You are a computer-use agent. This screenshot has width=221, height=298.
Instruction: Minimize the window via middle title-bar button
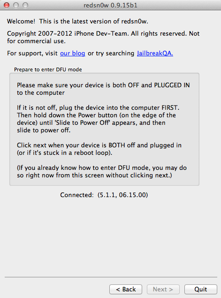(x=16, y=5)
